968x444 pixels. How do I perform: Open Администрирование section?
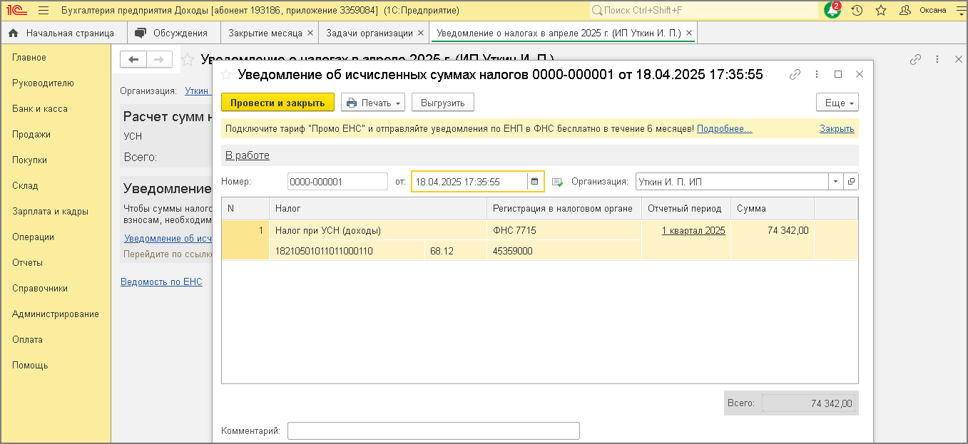56,314
